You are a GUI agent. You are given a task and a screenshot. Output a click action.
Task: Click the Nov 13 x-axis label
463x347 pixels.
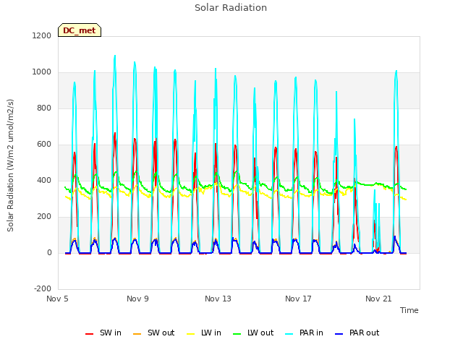click(218, 299)
